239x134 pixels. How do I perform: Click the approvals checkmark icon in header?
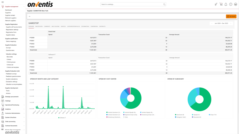click(x=216, y=4)
